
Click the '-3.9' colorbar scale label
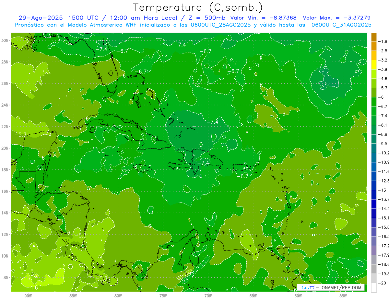pyautogui.click(x=383, y=69)
